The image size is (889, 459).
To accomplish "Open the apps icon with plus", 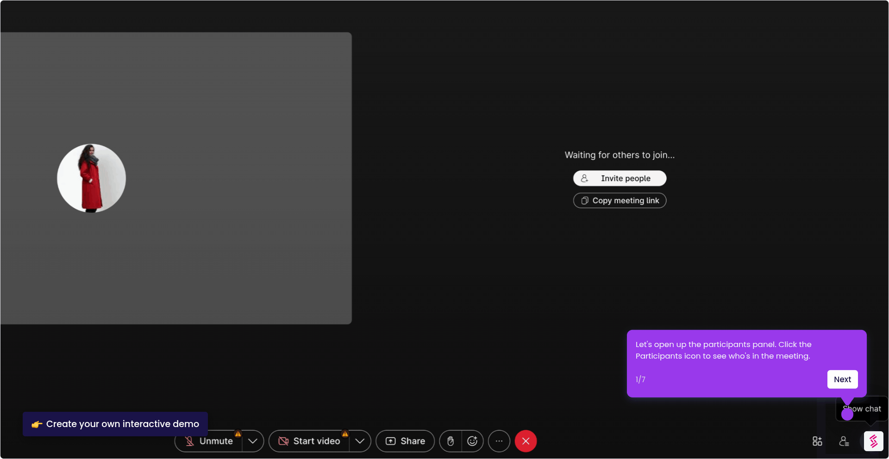I will [817, 441].
